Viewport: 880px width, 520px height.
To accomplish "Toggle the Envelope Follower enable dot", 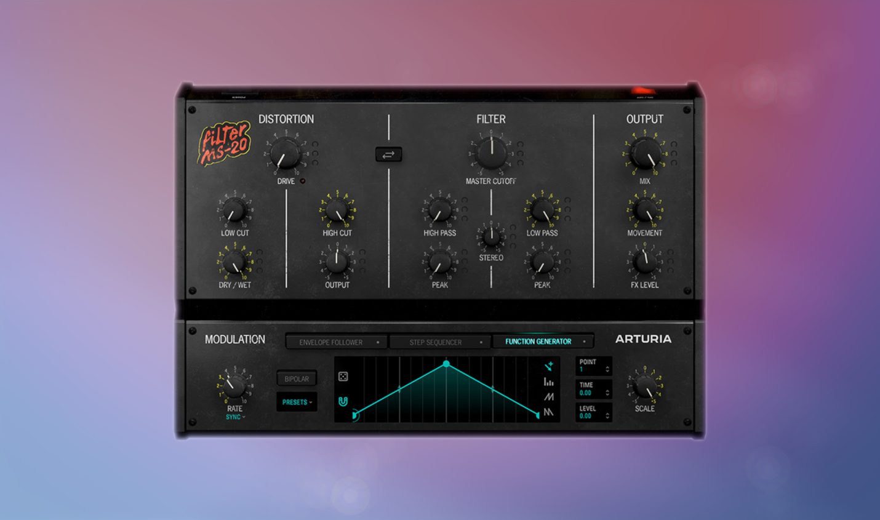I will pyautogui.click(x=378, y=342).
